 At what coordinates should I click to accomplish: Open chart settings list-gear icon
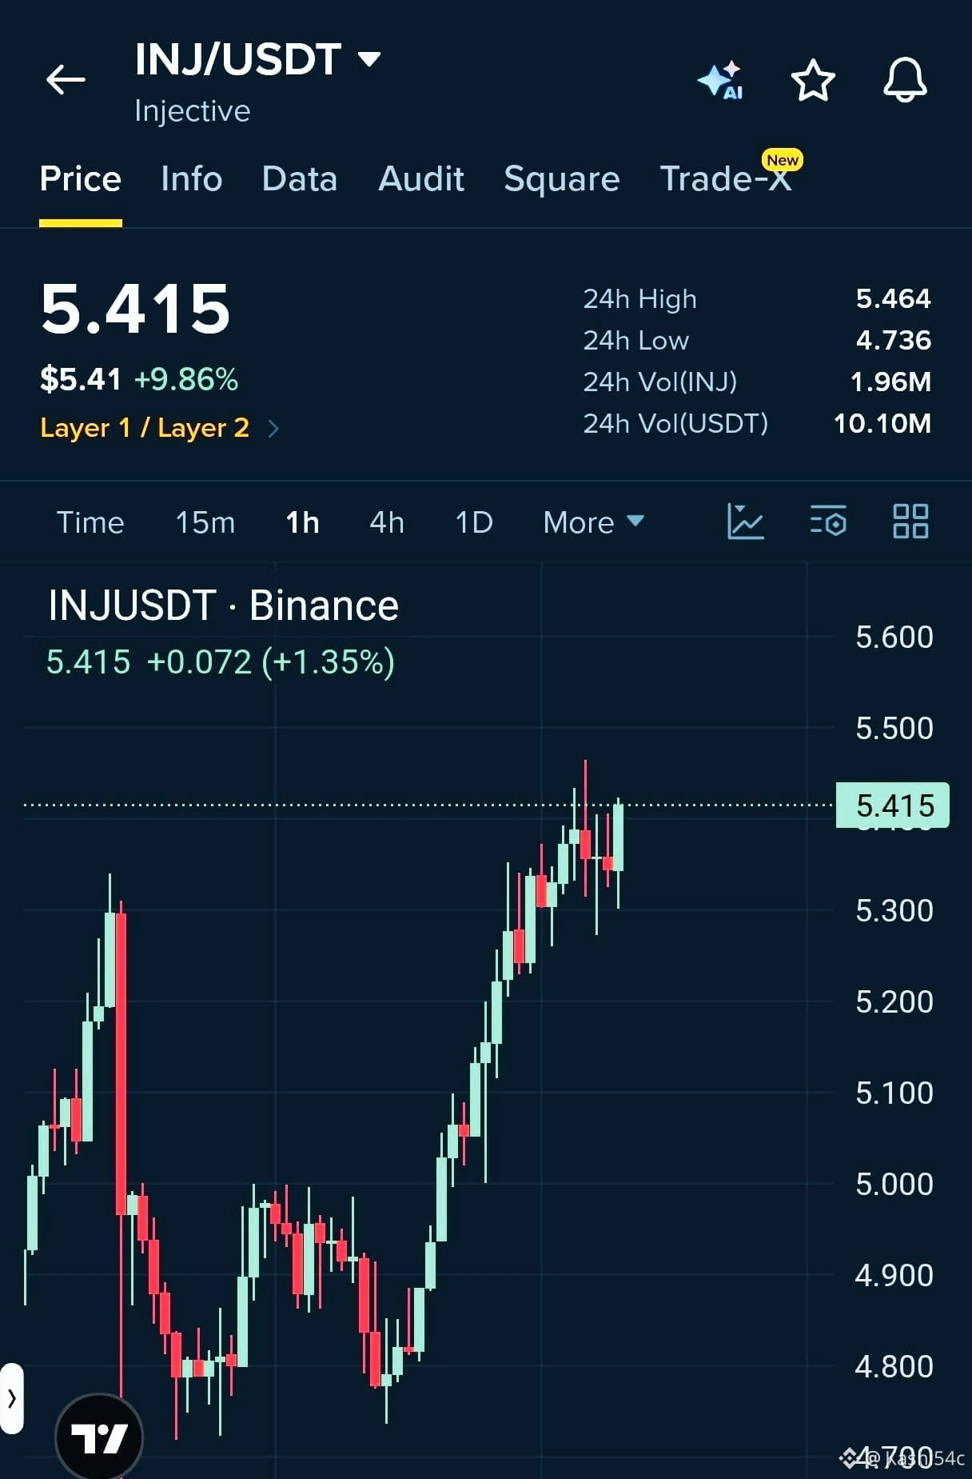coord(828,522)
